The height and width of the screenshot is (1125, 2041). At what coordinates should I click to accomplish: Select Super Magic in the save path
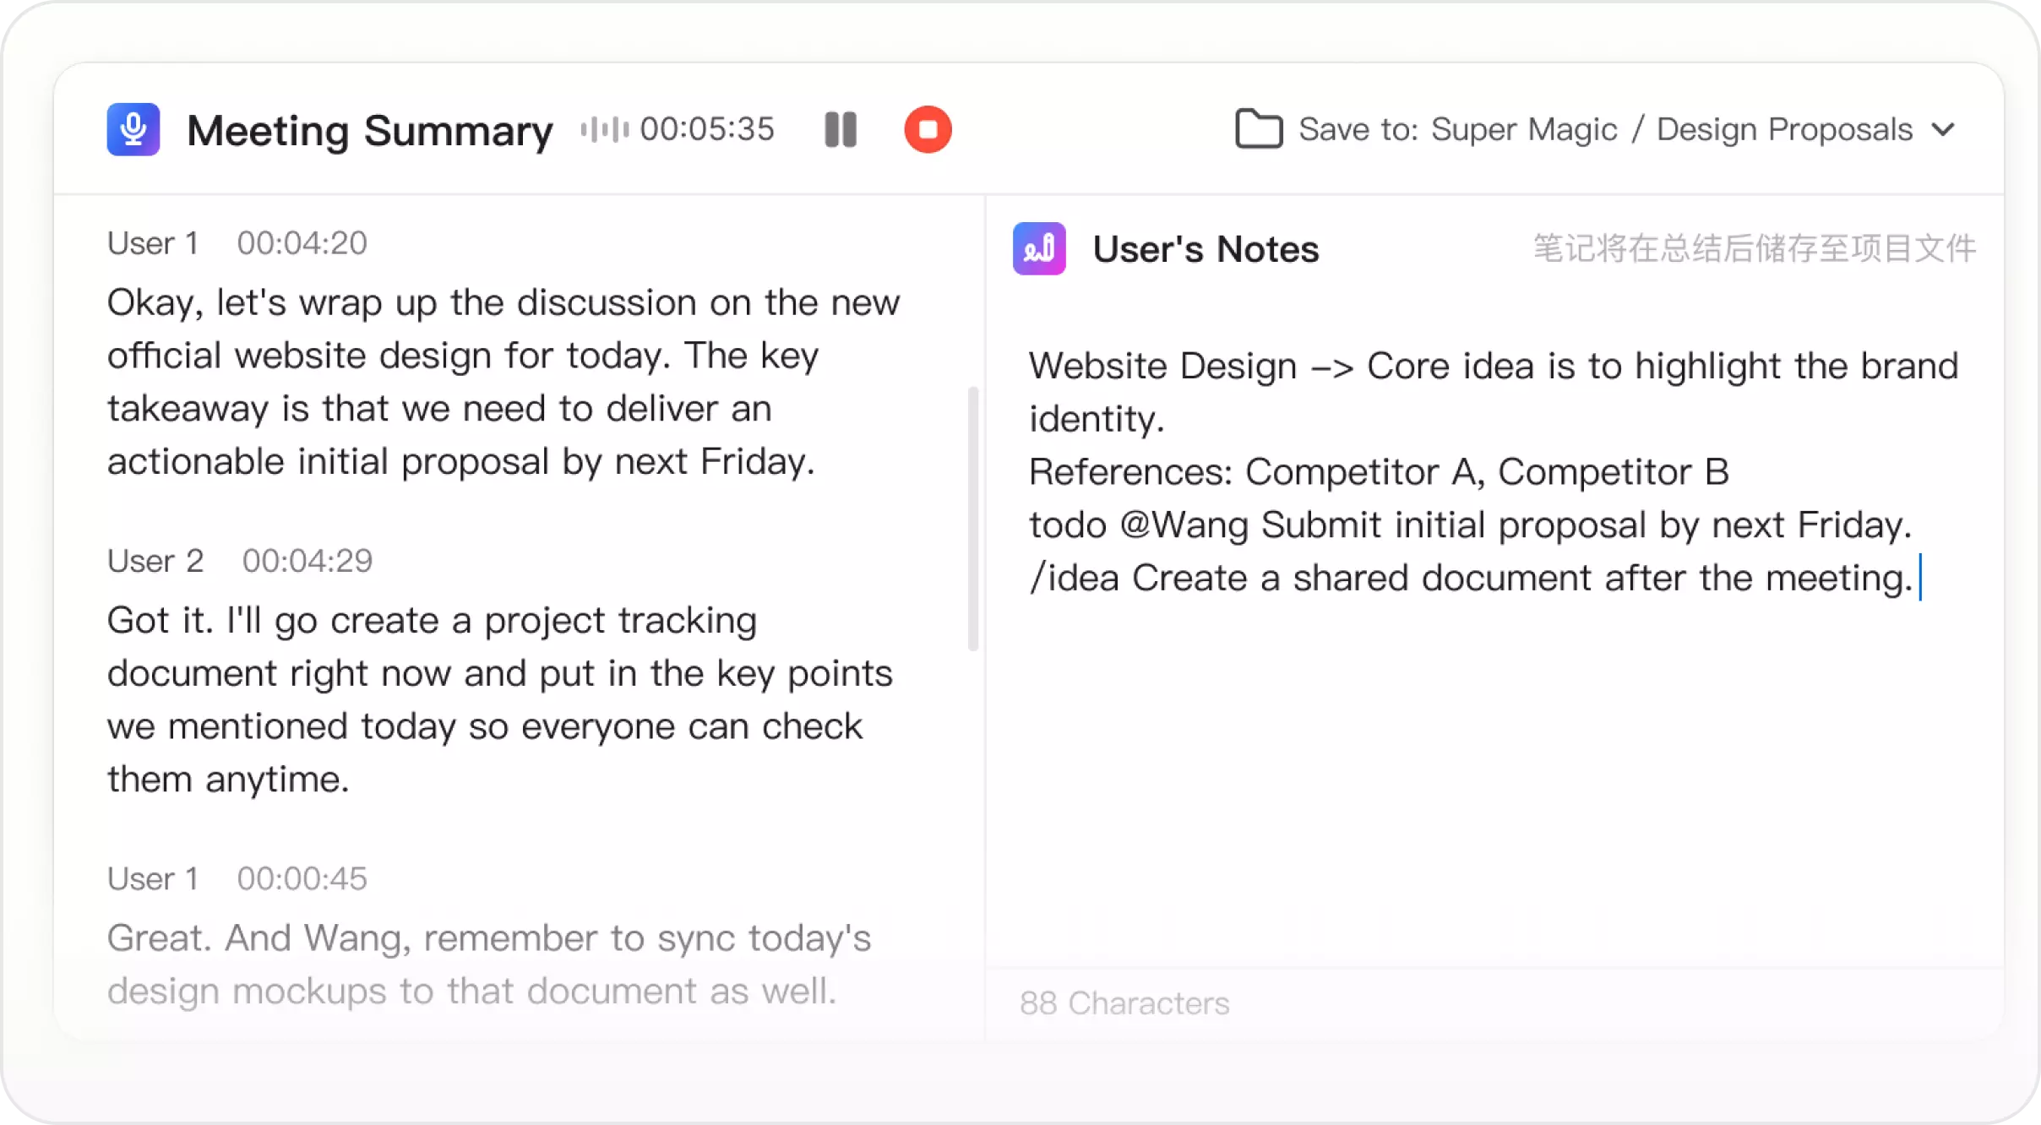[1524, 129]
